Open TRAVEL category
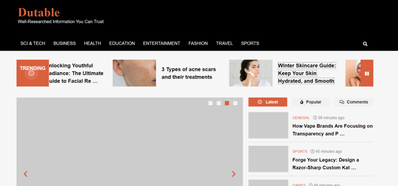398x186 pixels. 224,43
